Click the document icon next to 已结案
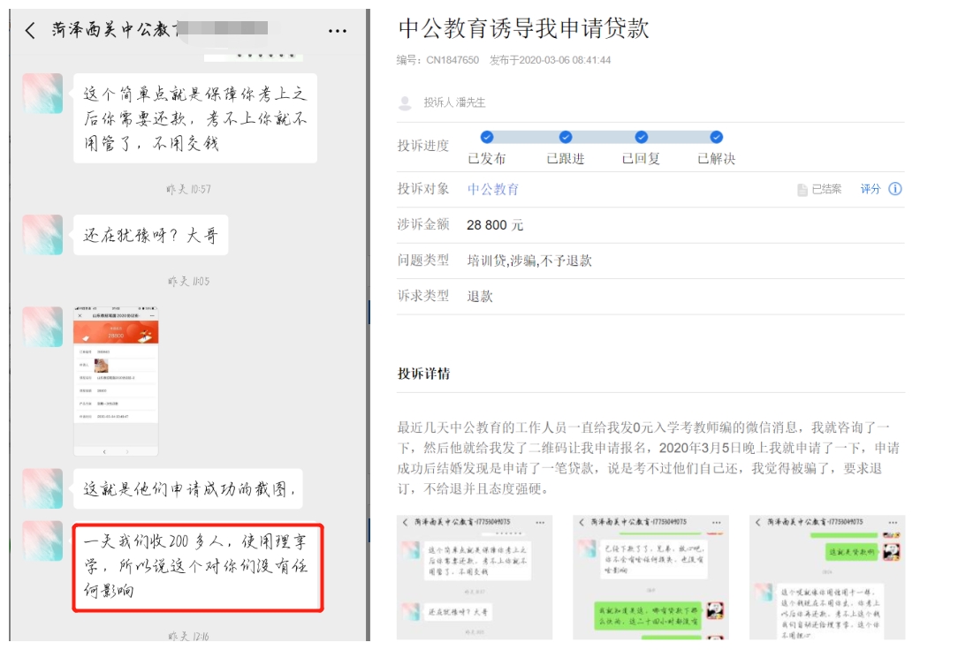The width and height of the screenshot is (958, 650). pyautogui.click(x=802, y=190)
